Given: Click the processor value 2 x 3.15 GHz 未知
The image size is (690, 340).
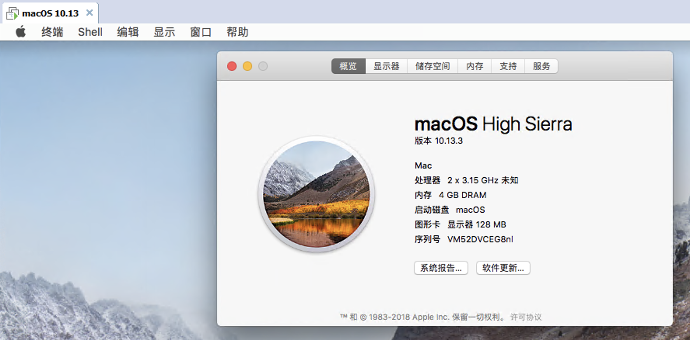Looking at the screenshot, I should click(x=483, y=180).
